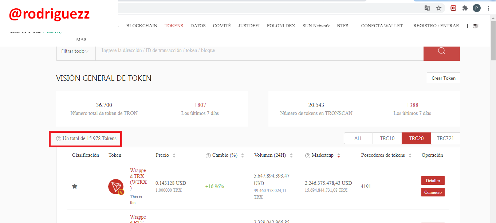Image resolution: width=496 pixels, height=223 pixels.
Task: Open BTFS link
Action: tap(342, 26)
